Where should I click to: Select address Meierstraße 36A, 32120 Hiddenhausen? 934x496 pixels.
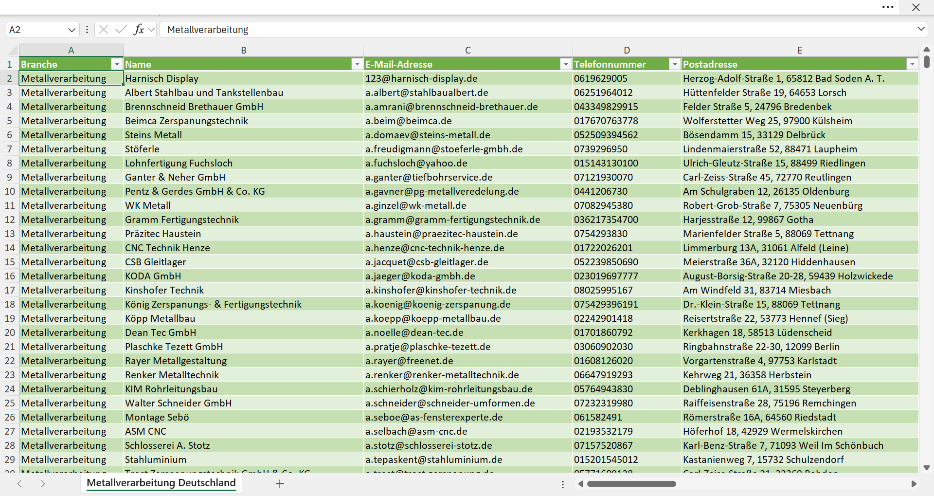800,262
